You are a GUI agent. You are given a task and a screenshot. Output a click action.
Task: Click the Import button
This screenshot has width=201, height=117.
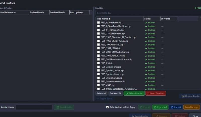[176, 107]
